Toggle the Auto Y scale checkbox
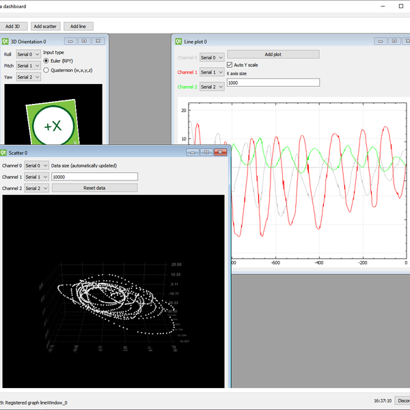Screen dimensions: 410x410 (x=230, y=65)
